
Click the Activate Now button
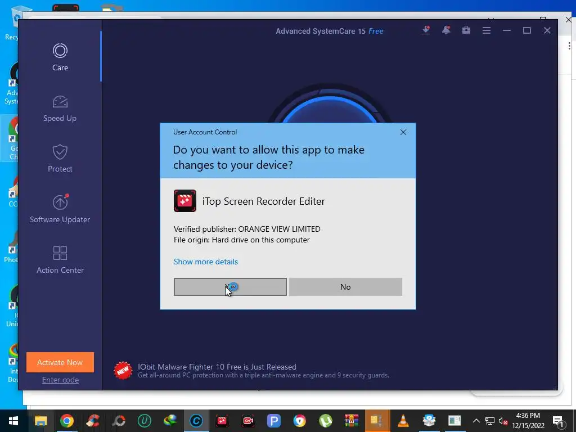point(60,362)
